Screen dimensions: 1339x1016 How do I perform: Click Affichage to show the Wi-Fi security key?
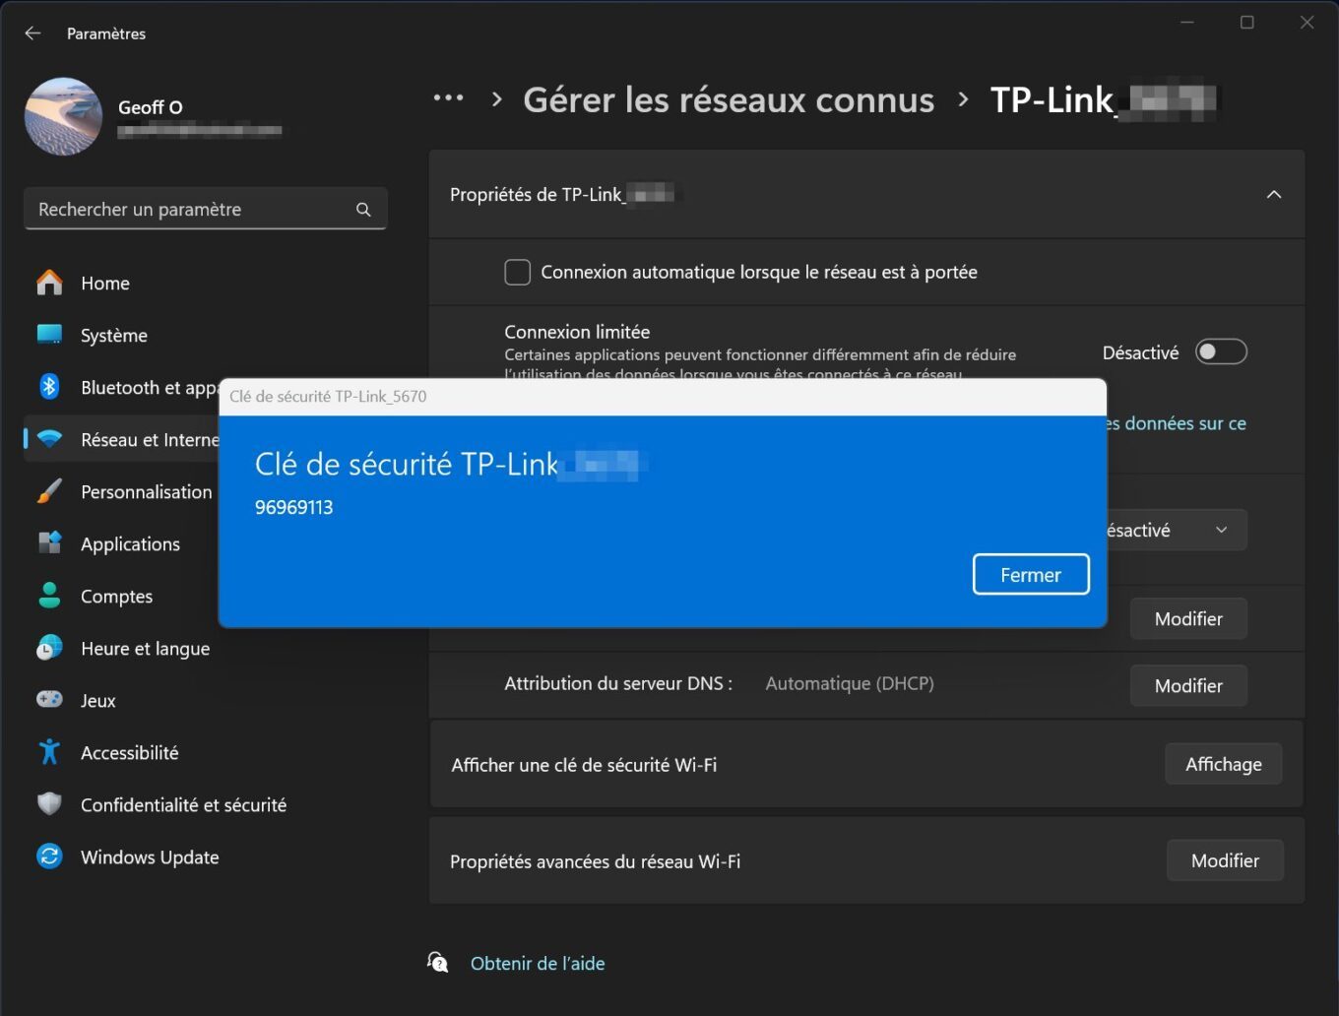coord(1224,764)
